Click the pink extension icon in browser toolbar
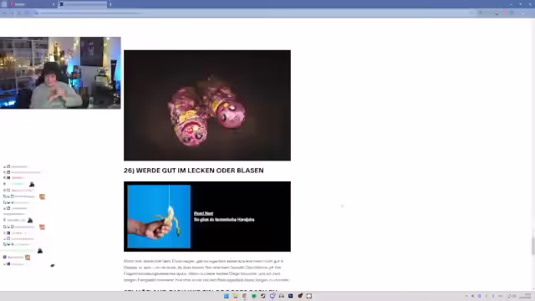 tap(504, 13)
